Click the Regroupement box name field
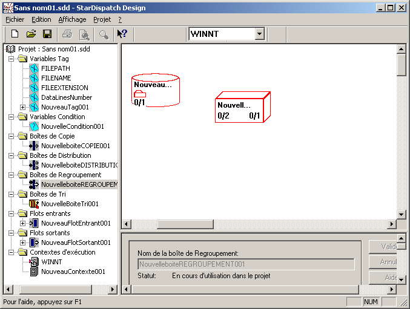410x309 pixels. coord(245,264)
